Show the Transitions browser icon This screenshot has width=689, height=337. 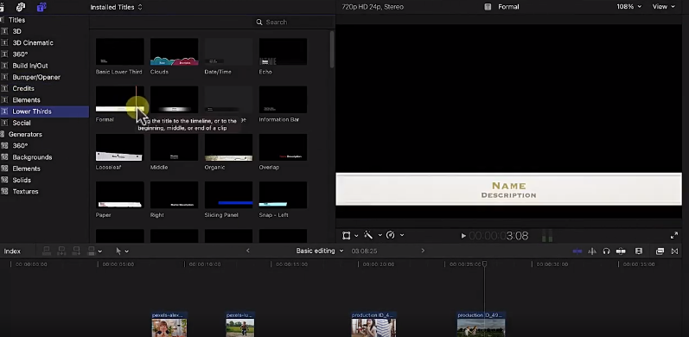(x=674, y=251)
